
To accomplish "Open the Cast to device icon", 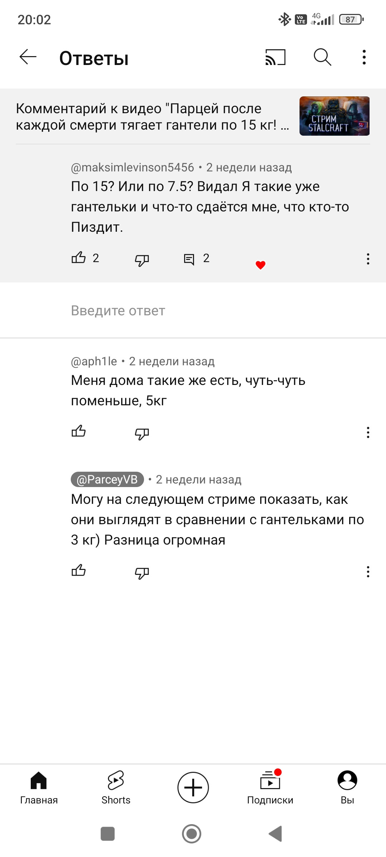I will (x=275, y=57).
